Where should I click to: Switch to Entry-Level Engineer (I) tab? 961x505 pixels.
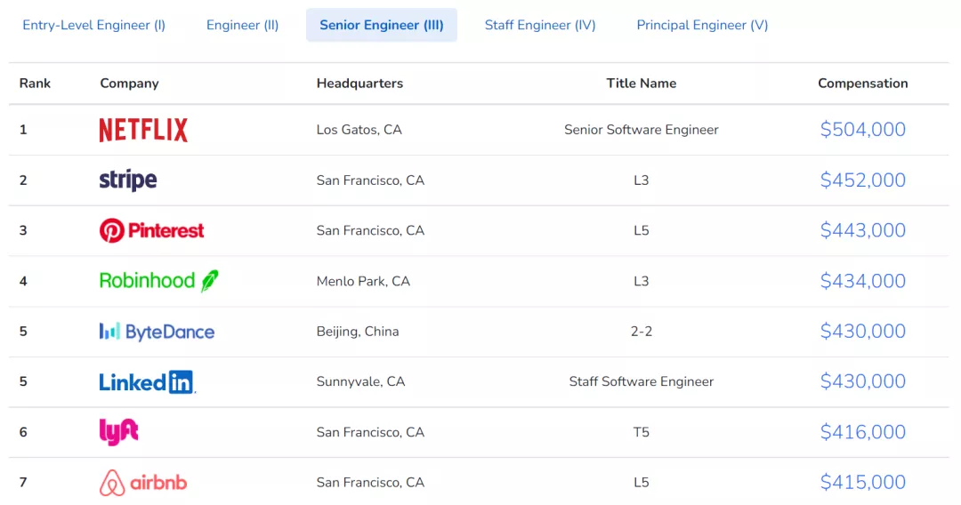(93, 25)
